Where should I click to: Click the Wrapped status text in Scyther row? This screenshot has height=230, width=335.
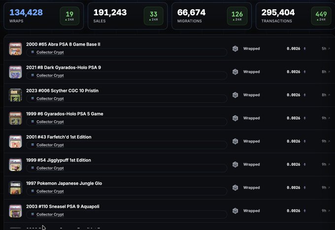(x=251, y=95)
